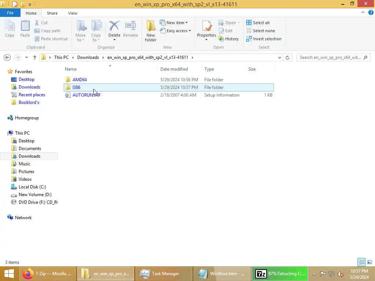Expand the Easy access dropdown
The height and width of the screenshot is (281, 375).
pyautogui.click(x=190, y=31)
